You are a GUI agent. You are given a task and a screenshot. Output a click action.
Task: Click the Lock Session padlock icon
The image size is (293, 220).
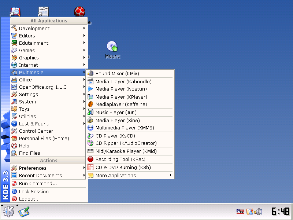(x=14, y=191)
